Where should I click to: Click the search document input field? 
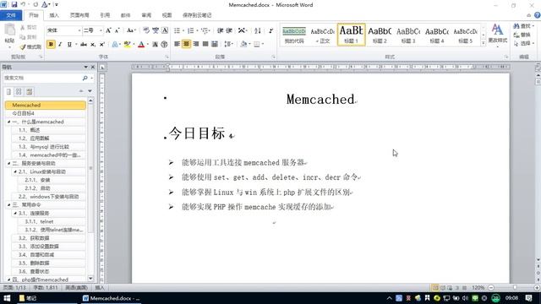(x=43, y=79)
